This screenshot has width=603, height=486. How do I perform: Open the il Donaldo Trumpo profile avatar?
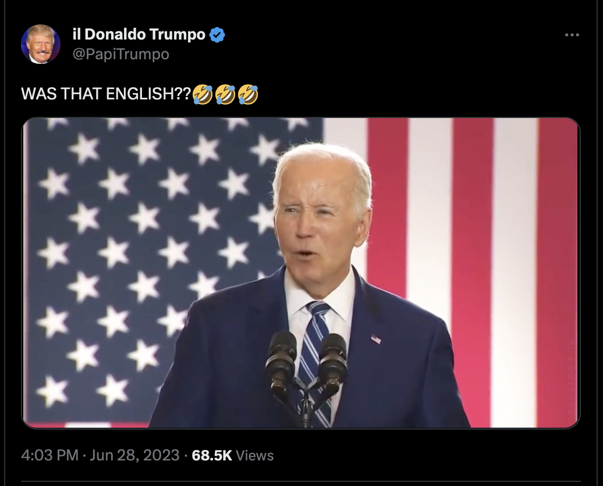40,44
